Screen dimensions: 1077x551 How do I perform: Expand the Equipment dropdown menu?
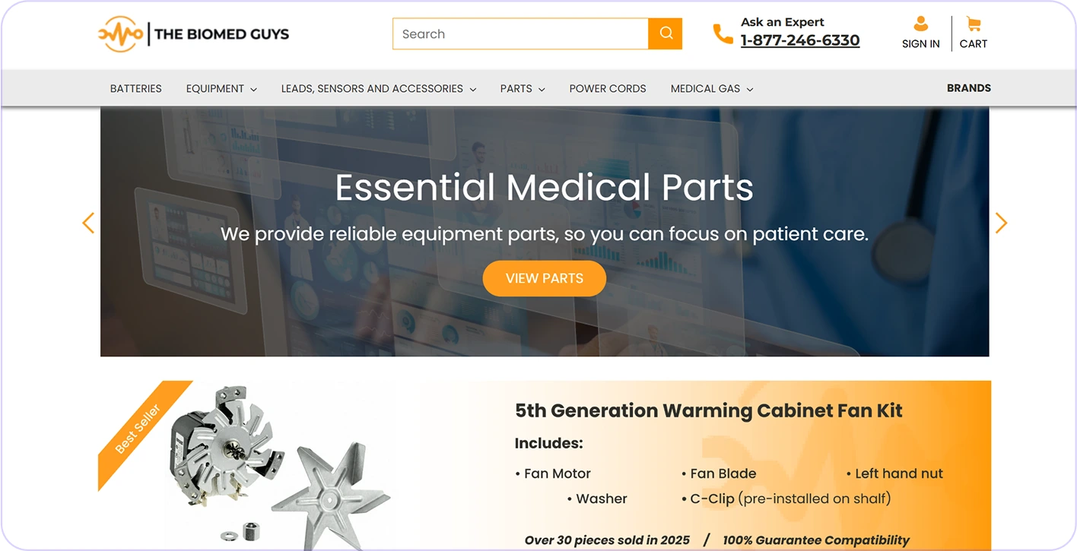(x=221, y=89)
